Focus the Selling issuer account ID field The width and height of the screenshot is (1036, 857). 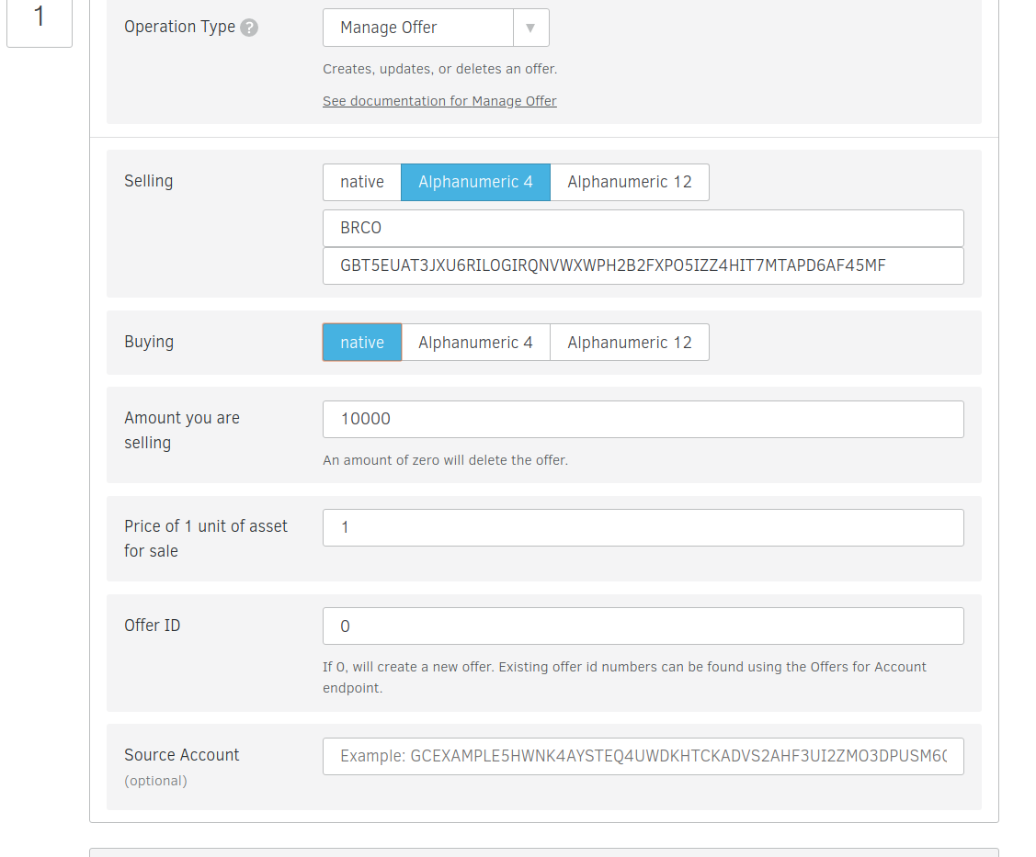tap(643, 266)
